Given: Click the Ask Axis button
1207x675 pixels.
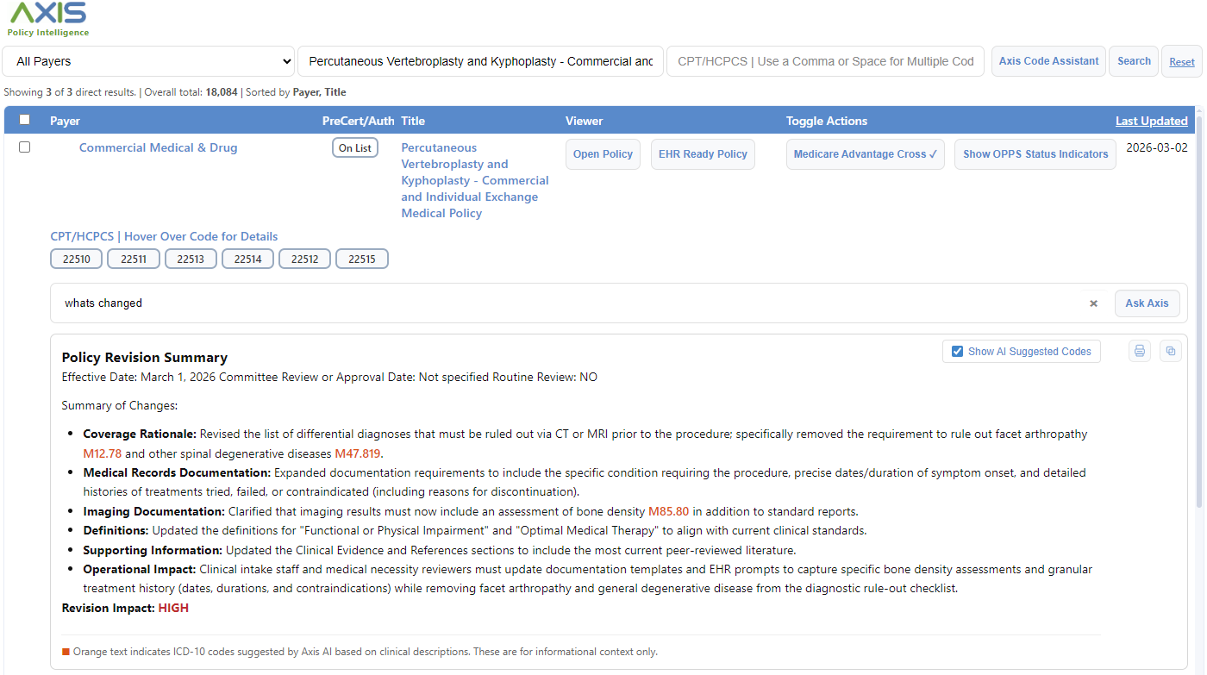Looking at the screenshot, I should click(1147, 303).
